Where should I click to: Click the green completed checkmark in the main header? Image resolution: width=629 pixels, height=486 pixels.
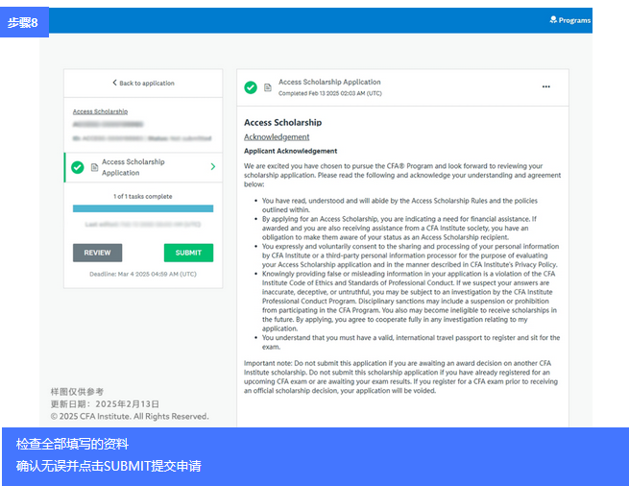[x=251, y=87]
